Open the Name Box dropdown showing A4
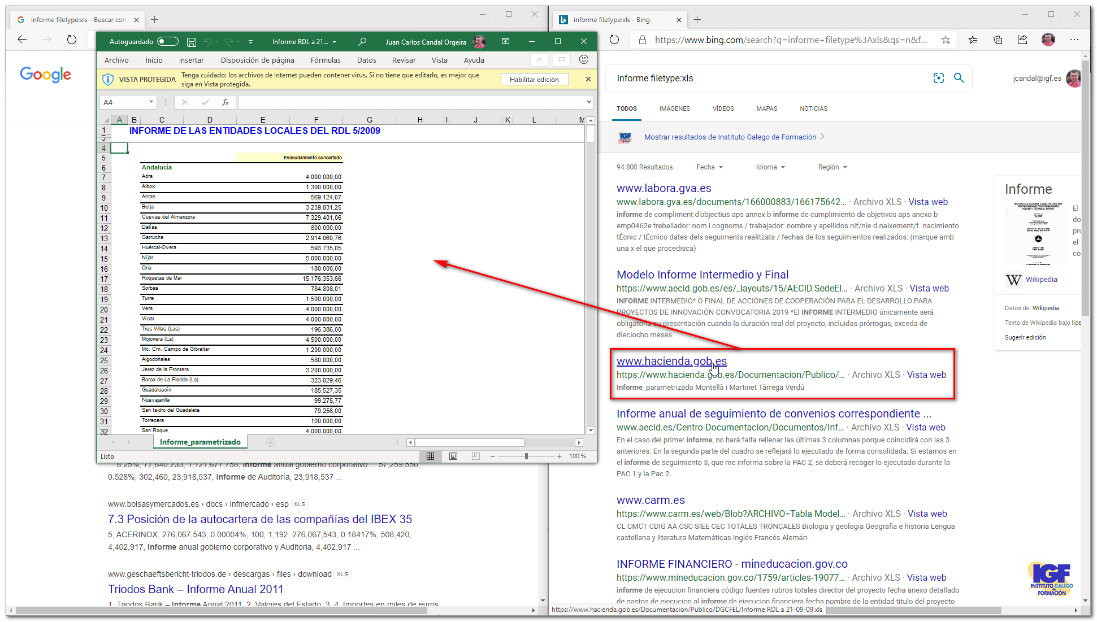Image resolution: width=1097 pixels, height=622 pixels. [x=151, y=102]
